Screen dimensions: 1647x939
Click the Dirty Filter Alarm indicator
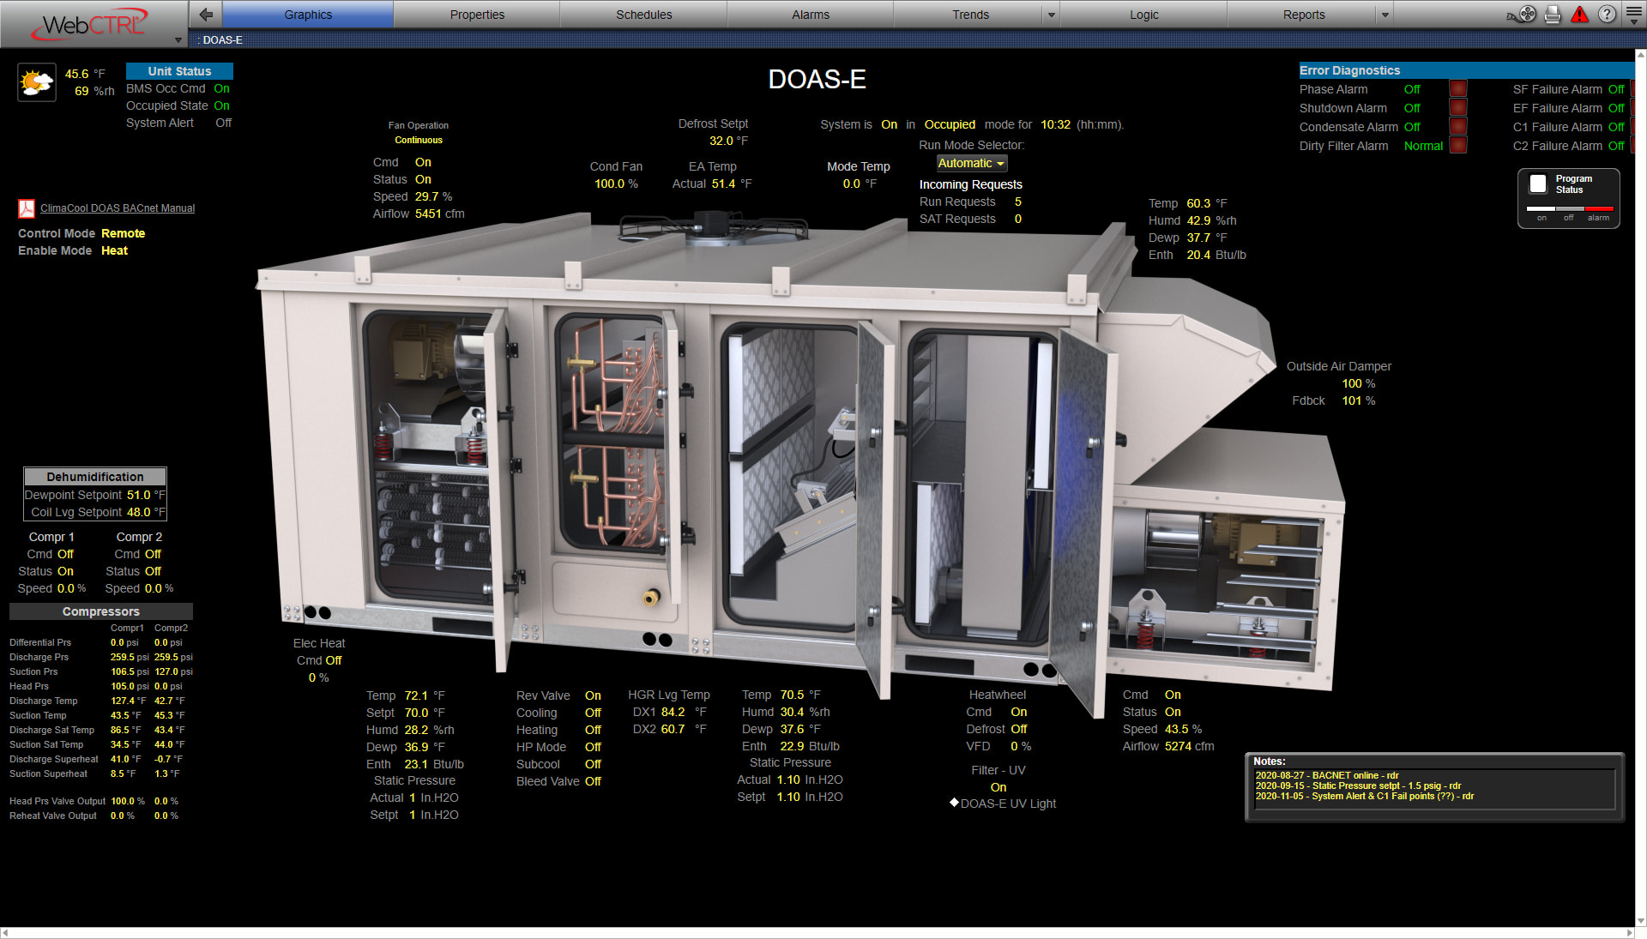click(x=1457, y=146)
